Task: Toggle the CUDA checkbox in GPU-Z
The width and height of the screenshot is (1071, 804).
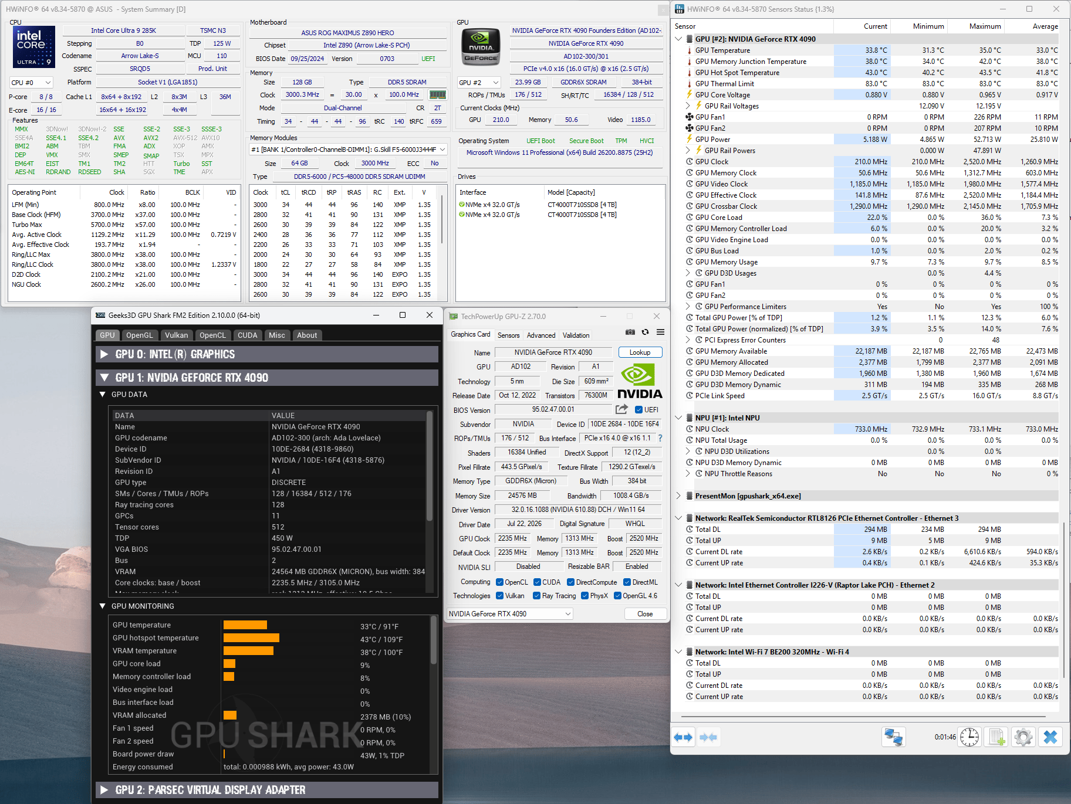Action: coord(537,582)
